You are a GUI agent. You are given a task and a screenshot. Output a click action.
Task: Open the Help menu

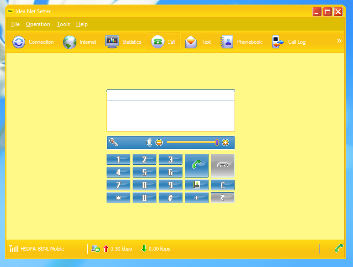click(x=82, y=24)
